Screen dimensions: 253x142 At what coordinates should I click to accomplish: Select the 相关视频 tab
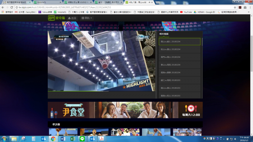pyautogui.click(x=164, y=34)
